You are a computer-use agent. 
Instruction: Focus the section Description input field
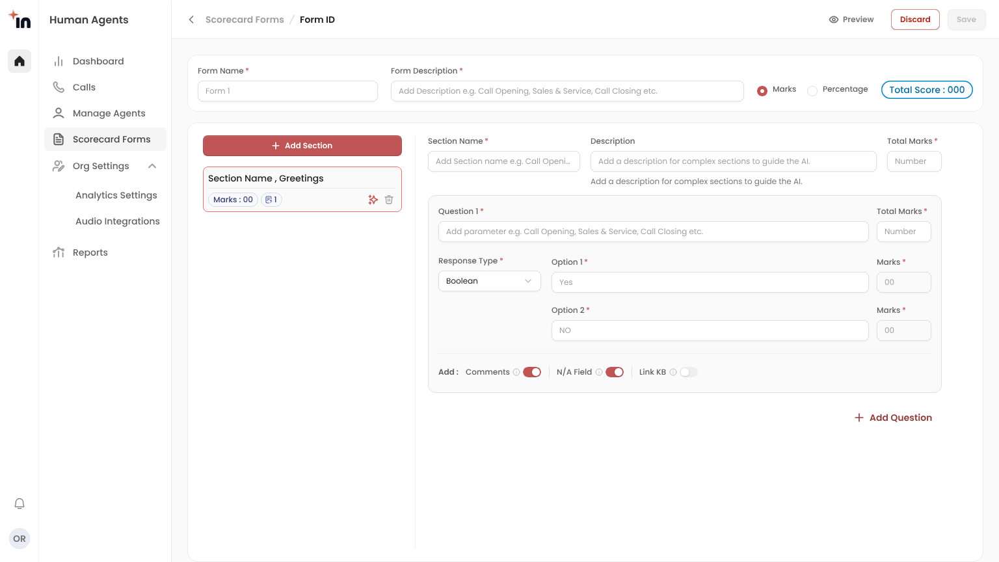(734, 161)
